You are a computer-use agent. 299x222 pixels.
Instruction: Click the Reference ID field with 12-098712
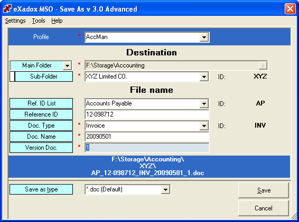point(147,114)
